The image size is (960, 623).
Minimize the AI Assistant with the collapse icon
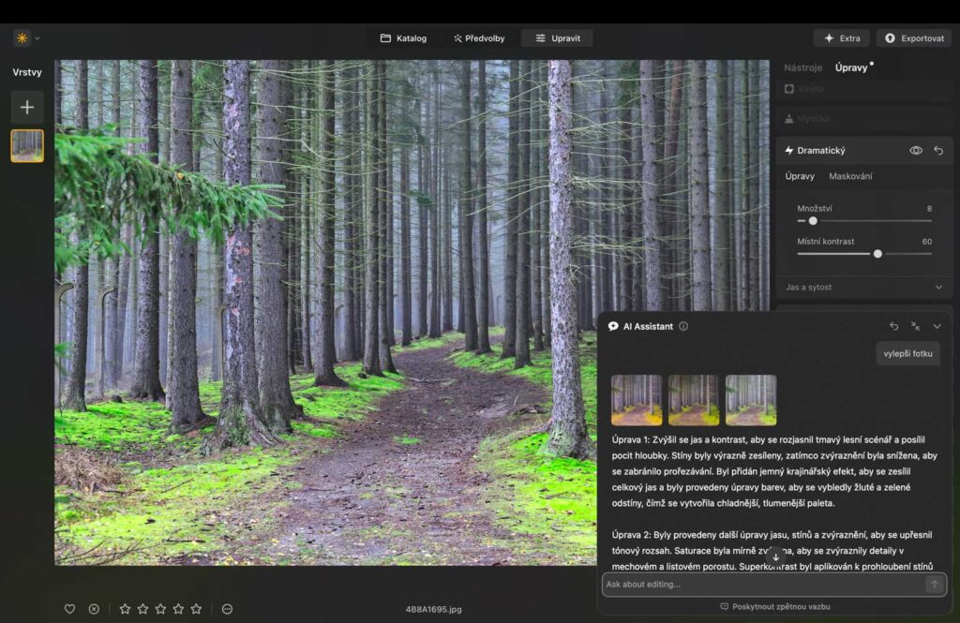pos(914,326)
